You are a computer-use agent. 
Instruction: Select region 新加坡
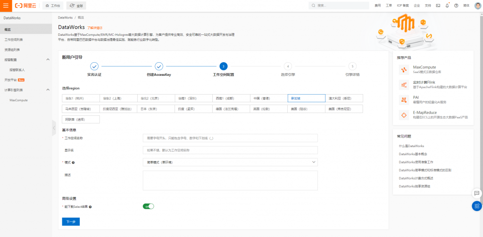(307, 98)
